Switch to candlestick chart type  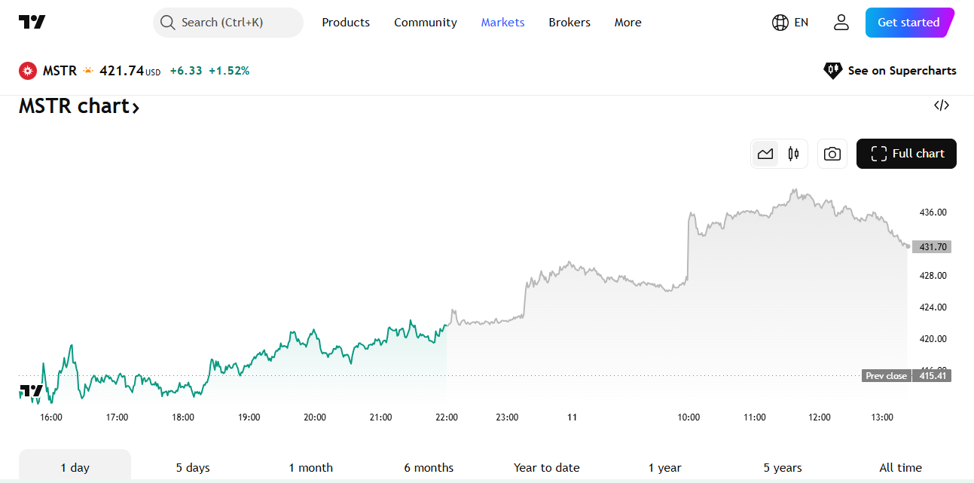click(793, 154)
